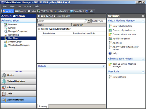The height and width of the screenshot is (109, 146).
Task: Switch to the Virtual Machines view
Action: (x=18, y=81)
